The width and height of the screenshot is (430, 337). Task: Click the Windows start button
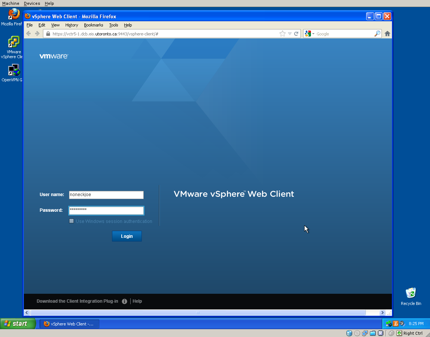[18, 324]
